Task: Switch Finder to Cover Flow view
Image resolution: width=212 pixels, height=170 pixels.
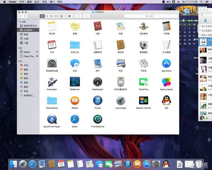Action: pos(56,16)
